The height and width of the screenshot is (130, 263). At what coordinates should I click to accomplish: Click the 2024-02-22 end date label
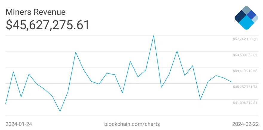tap(245, 124)
